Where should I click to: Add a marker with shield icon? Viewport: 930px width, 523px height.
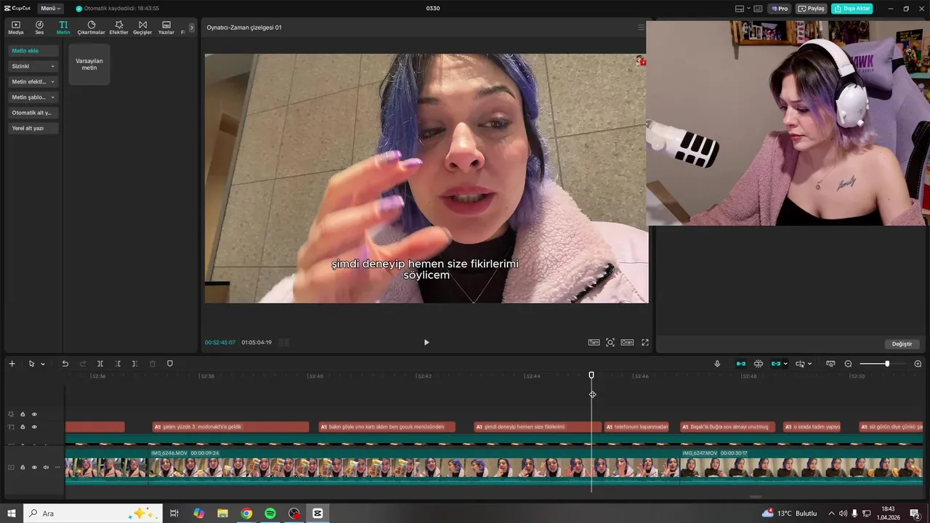point(170,364)
